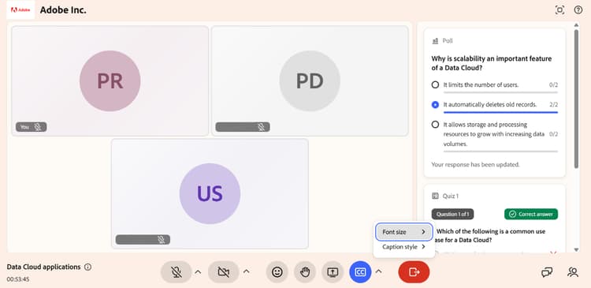Image resolution: width=591 pixels, height=288 pixels.
Task: Open the help question mark icon
Action: 578,10
